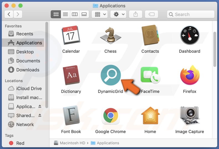
Task: Click the Dictionary app name label
Action: coord(71,91)
